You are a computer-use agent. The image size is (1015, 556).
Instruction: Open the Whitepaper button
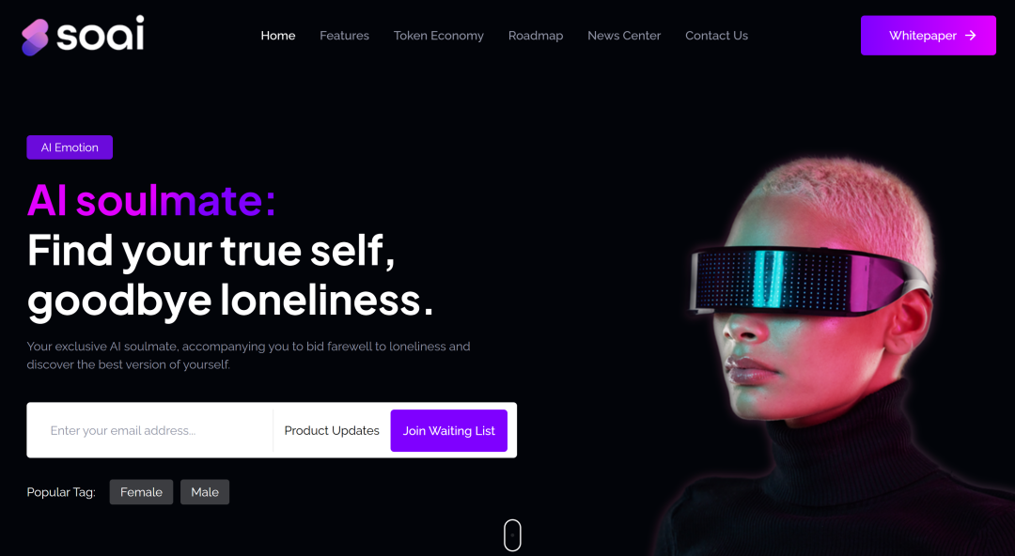[929, 36]
